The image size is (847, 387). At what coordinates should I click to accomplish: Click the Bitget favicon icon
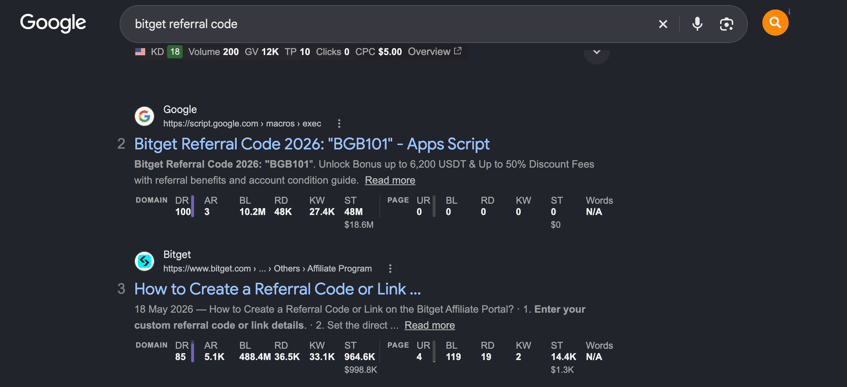tap(144, 261)
